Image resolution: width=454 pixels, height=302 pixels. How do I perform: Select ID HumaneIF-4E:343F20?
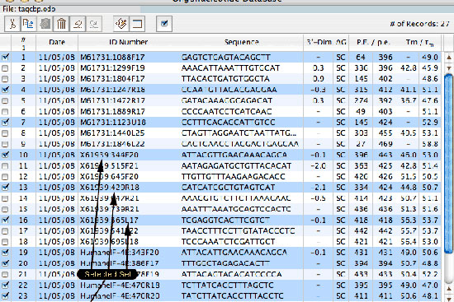pyautogui.click(x=120, y=253)
